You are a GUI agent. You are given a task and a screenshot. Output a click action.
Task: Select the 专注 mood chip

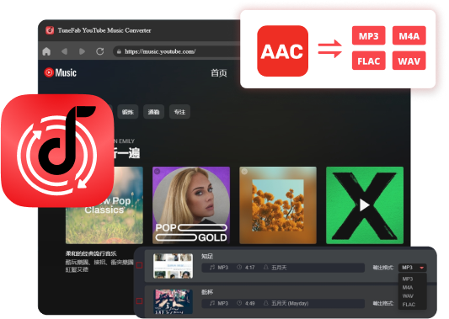[179, 112]
